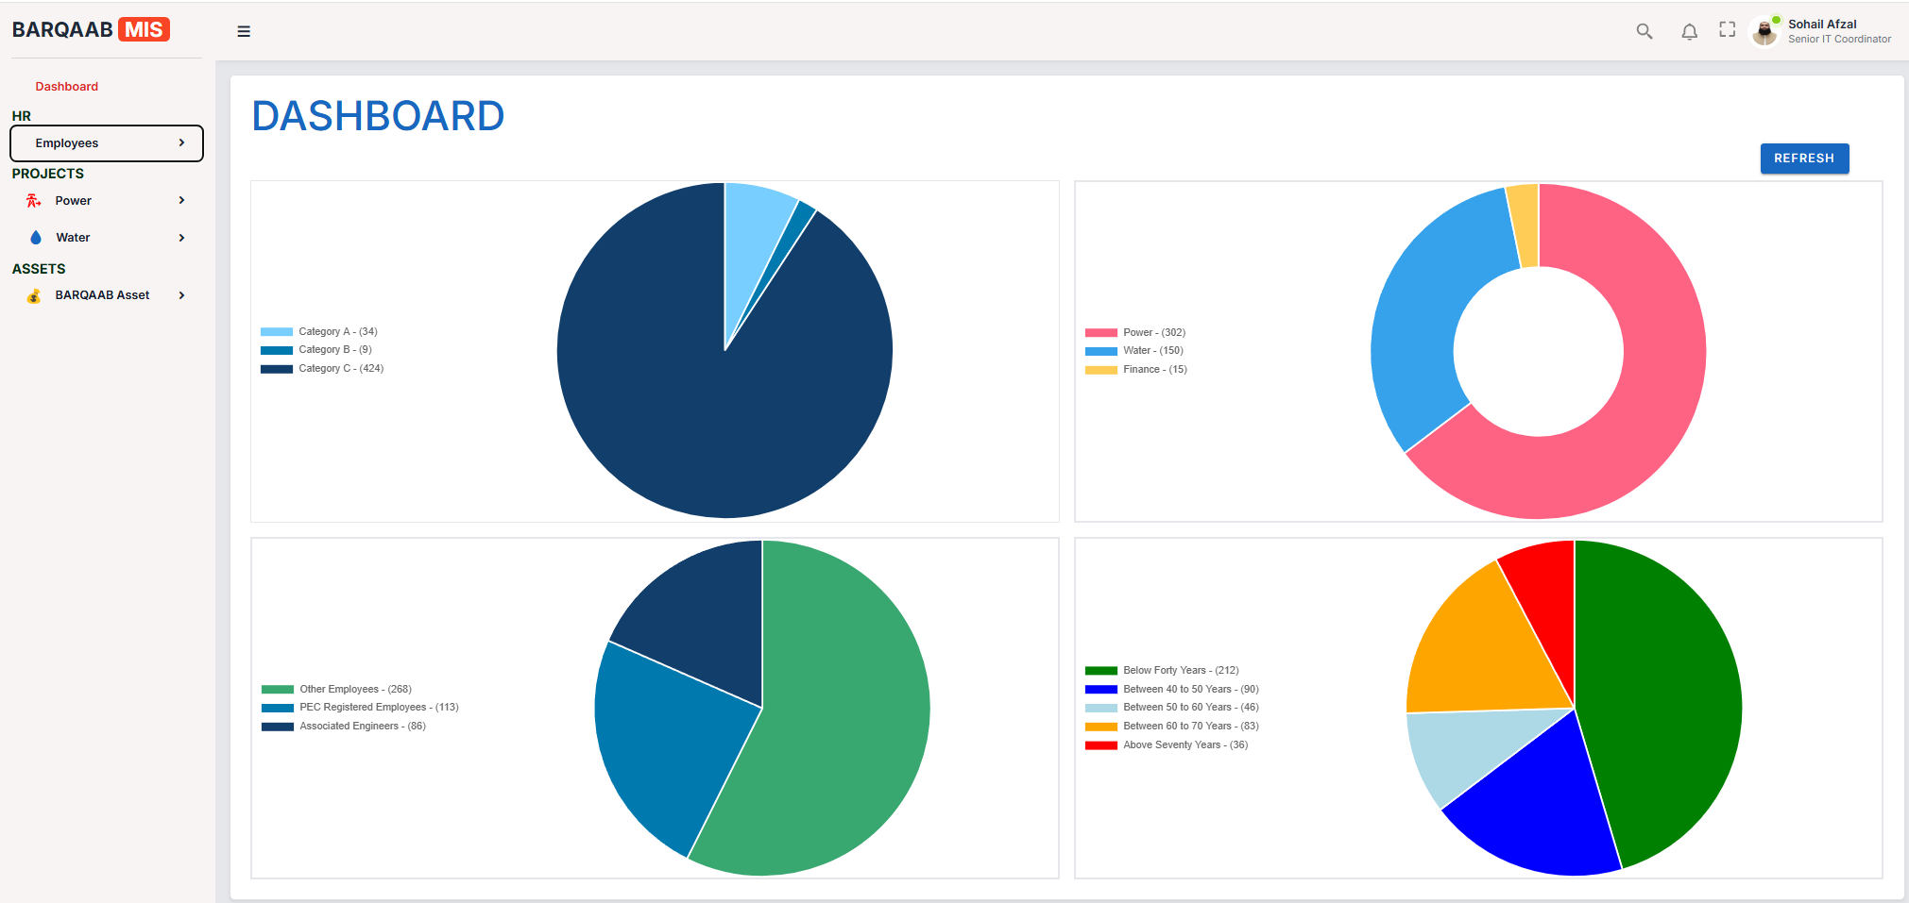Click the 'Water - (150)' legend text
Viewport: 1909px width, 903px height.
(x=1153, y=351)
